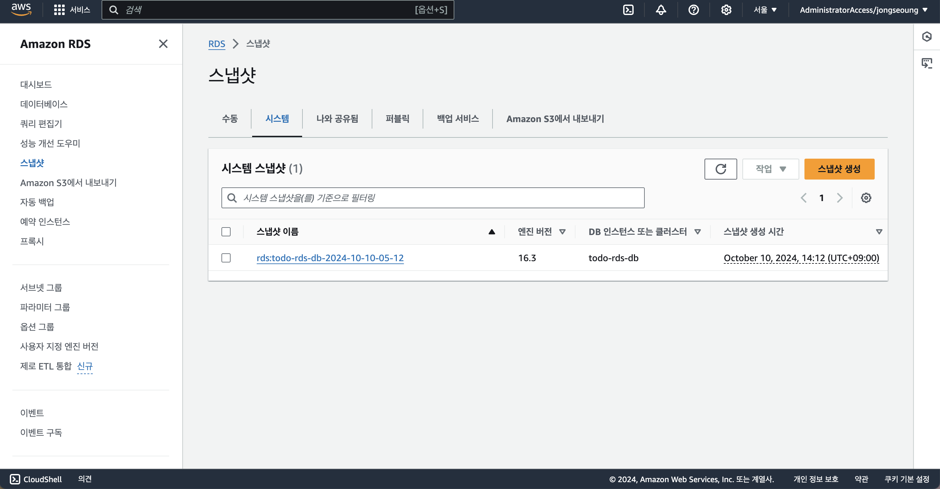The width and height of the screenshot is (940, 489).
Task: Refresh the system snapshots list
Action: [x=720, y=169]
